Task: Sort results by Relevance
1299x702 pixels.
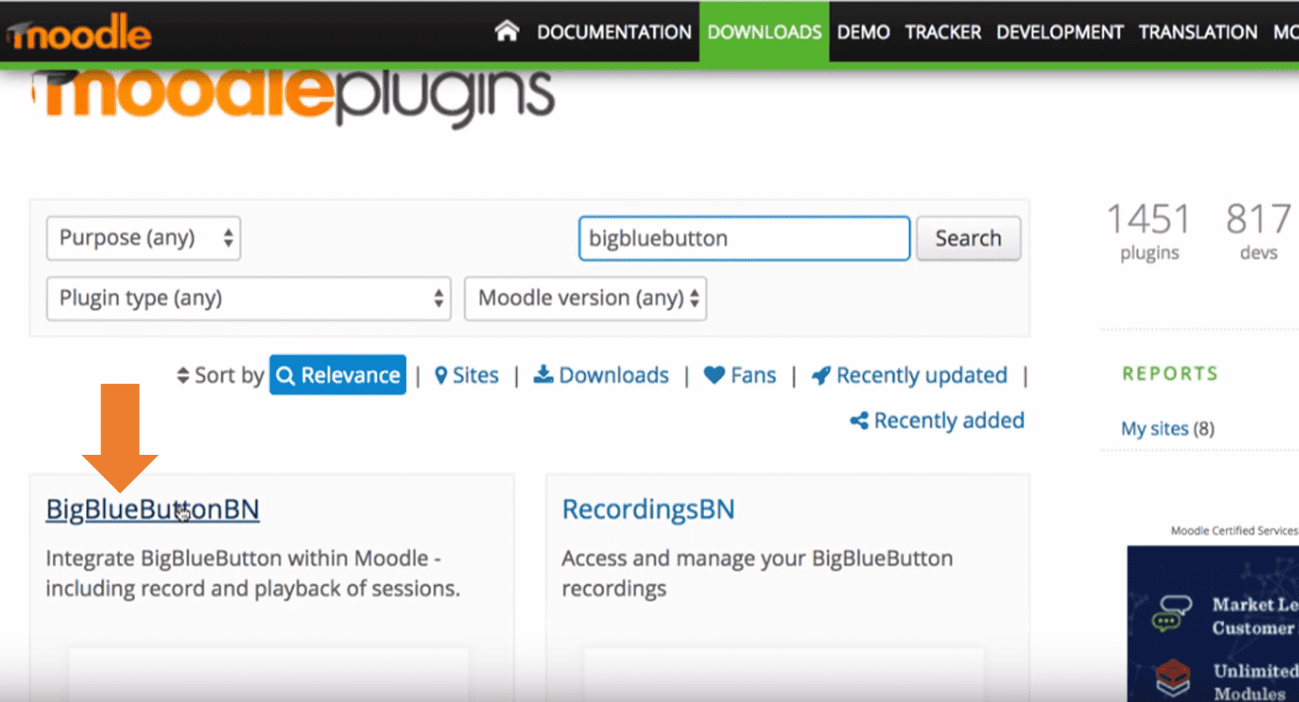Action: pyautogui.click(x=338, y=375)
